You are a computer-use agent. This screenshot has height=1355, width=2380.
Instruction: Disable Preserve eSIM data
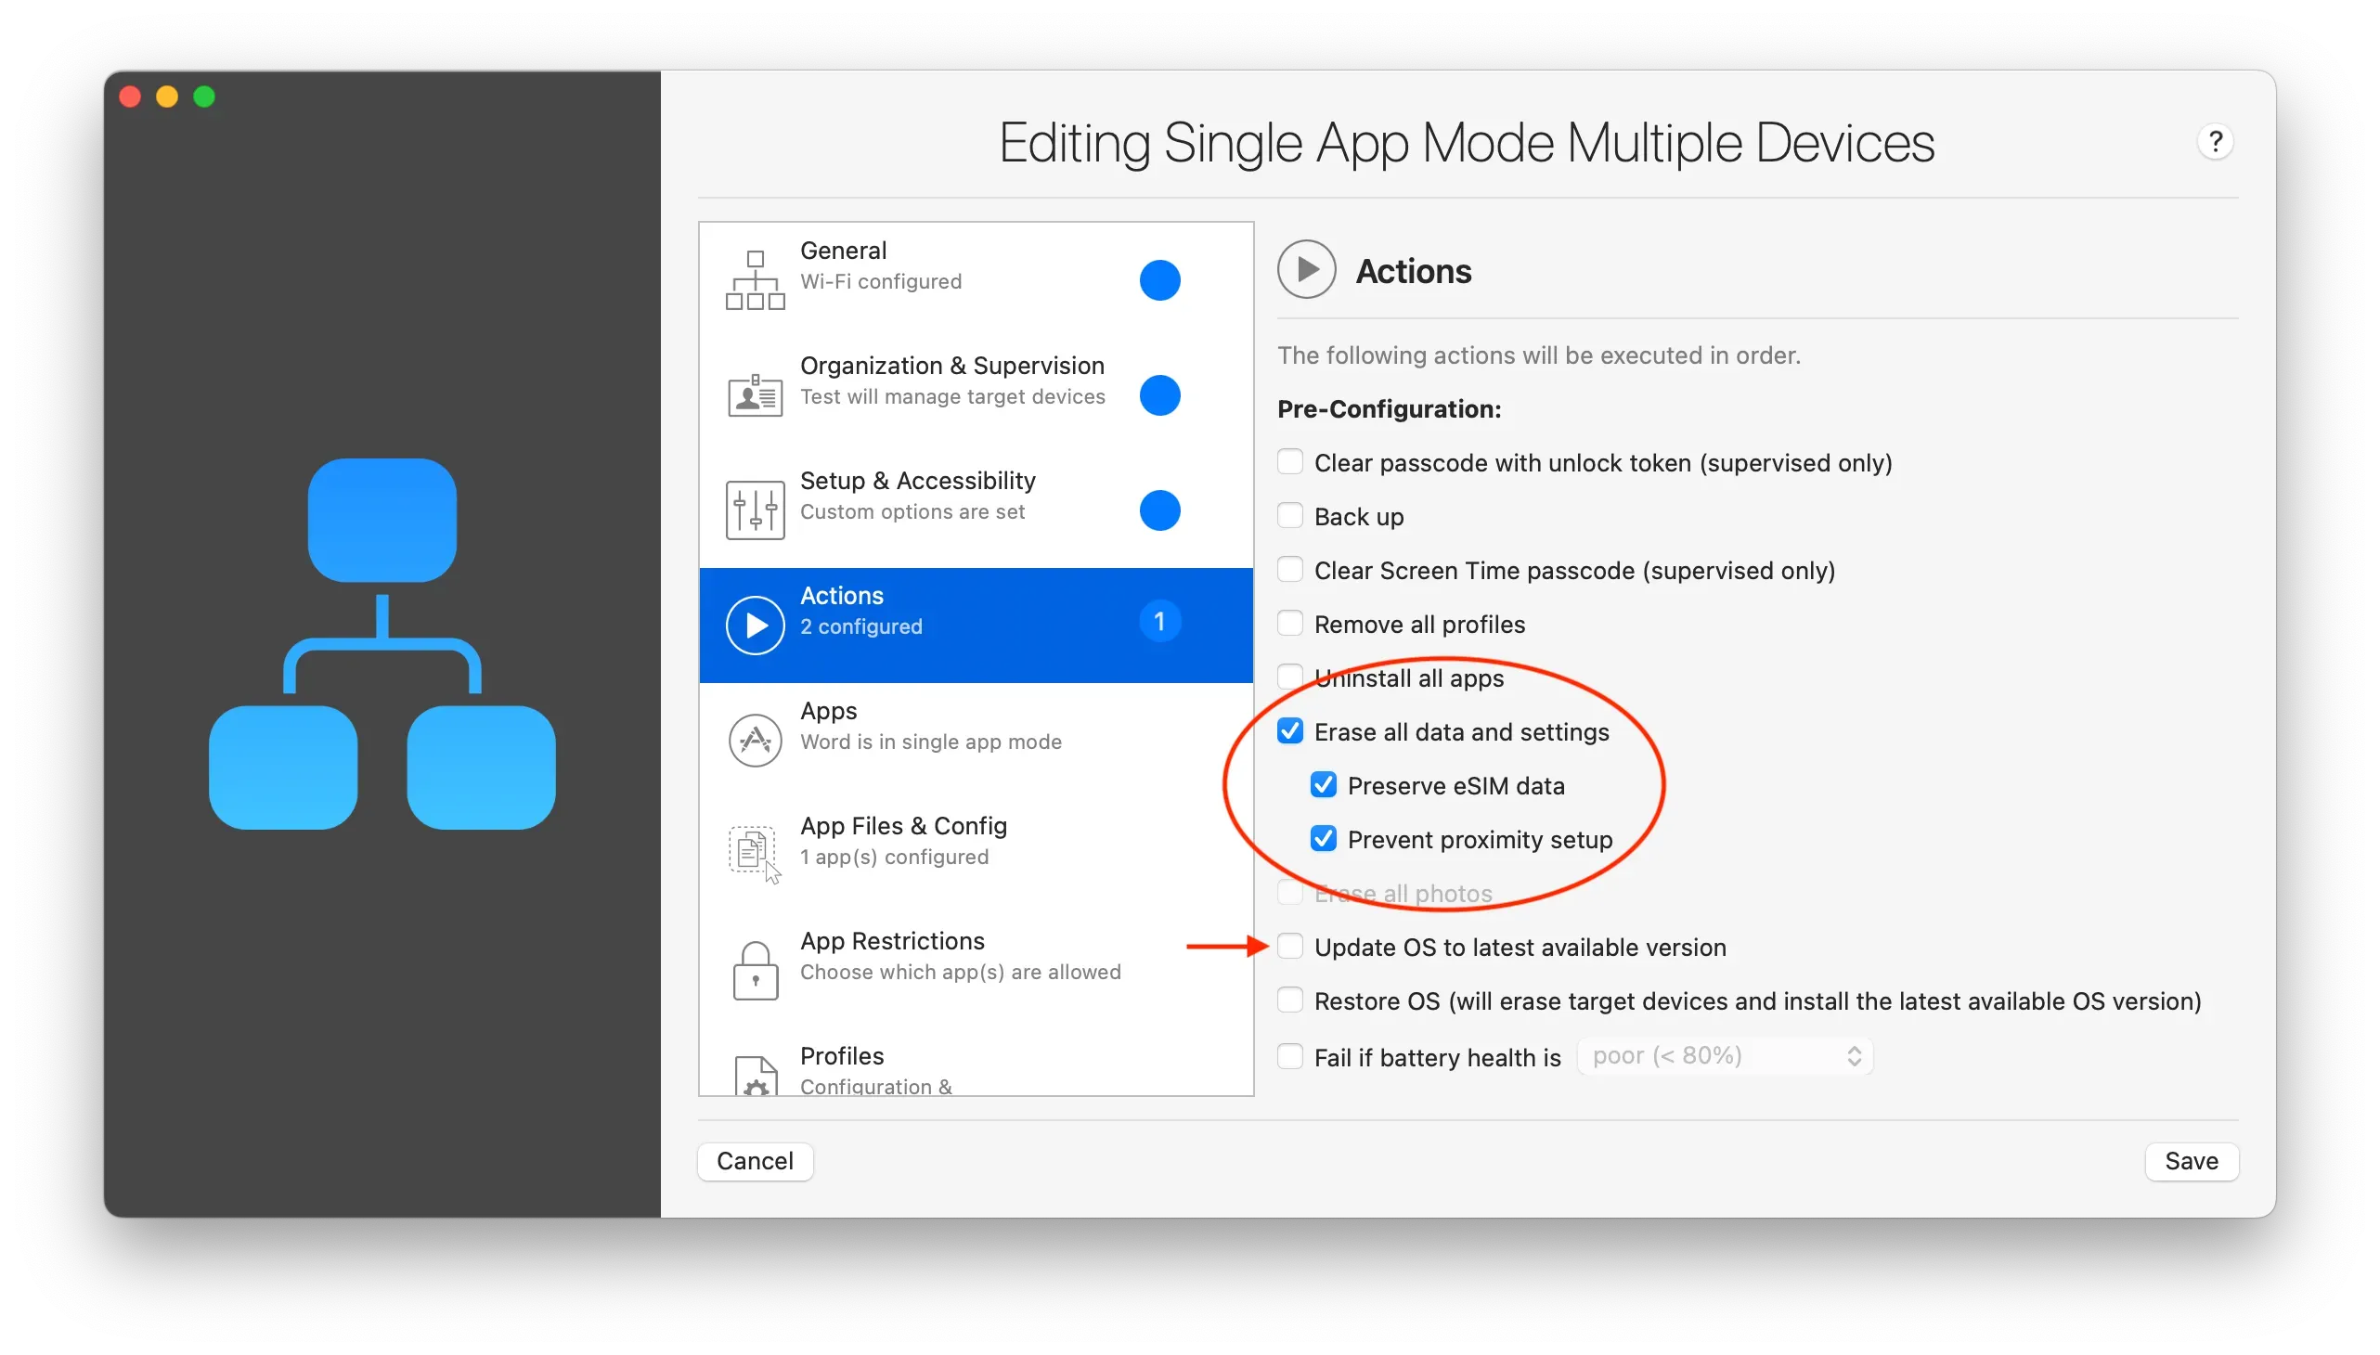tap(1324, 784)
